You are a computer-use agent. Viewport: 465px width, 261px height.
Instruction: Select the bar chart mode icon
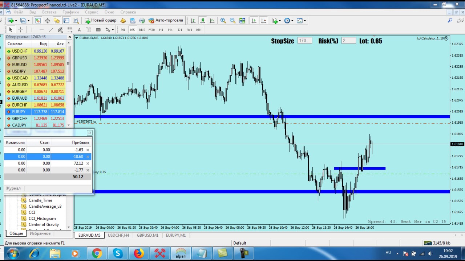click(x=193, y=21)
